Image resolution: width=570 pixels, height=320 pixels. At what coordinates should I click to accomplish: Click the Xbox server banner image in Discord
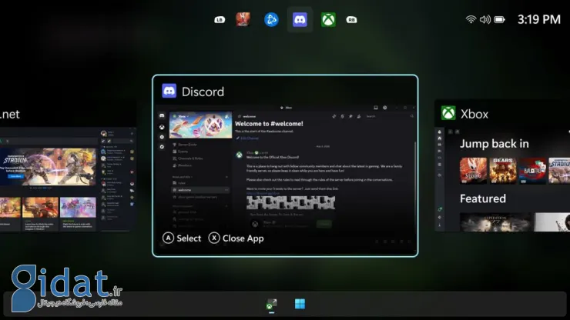click(201, 125)
